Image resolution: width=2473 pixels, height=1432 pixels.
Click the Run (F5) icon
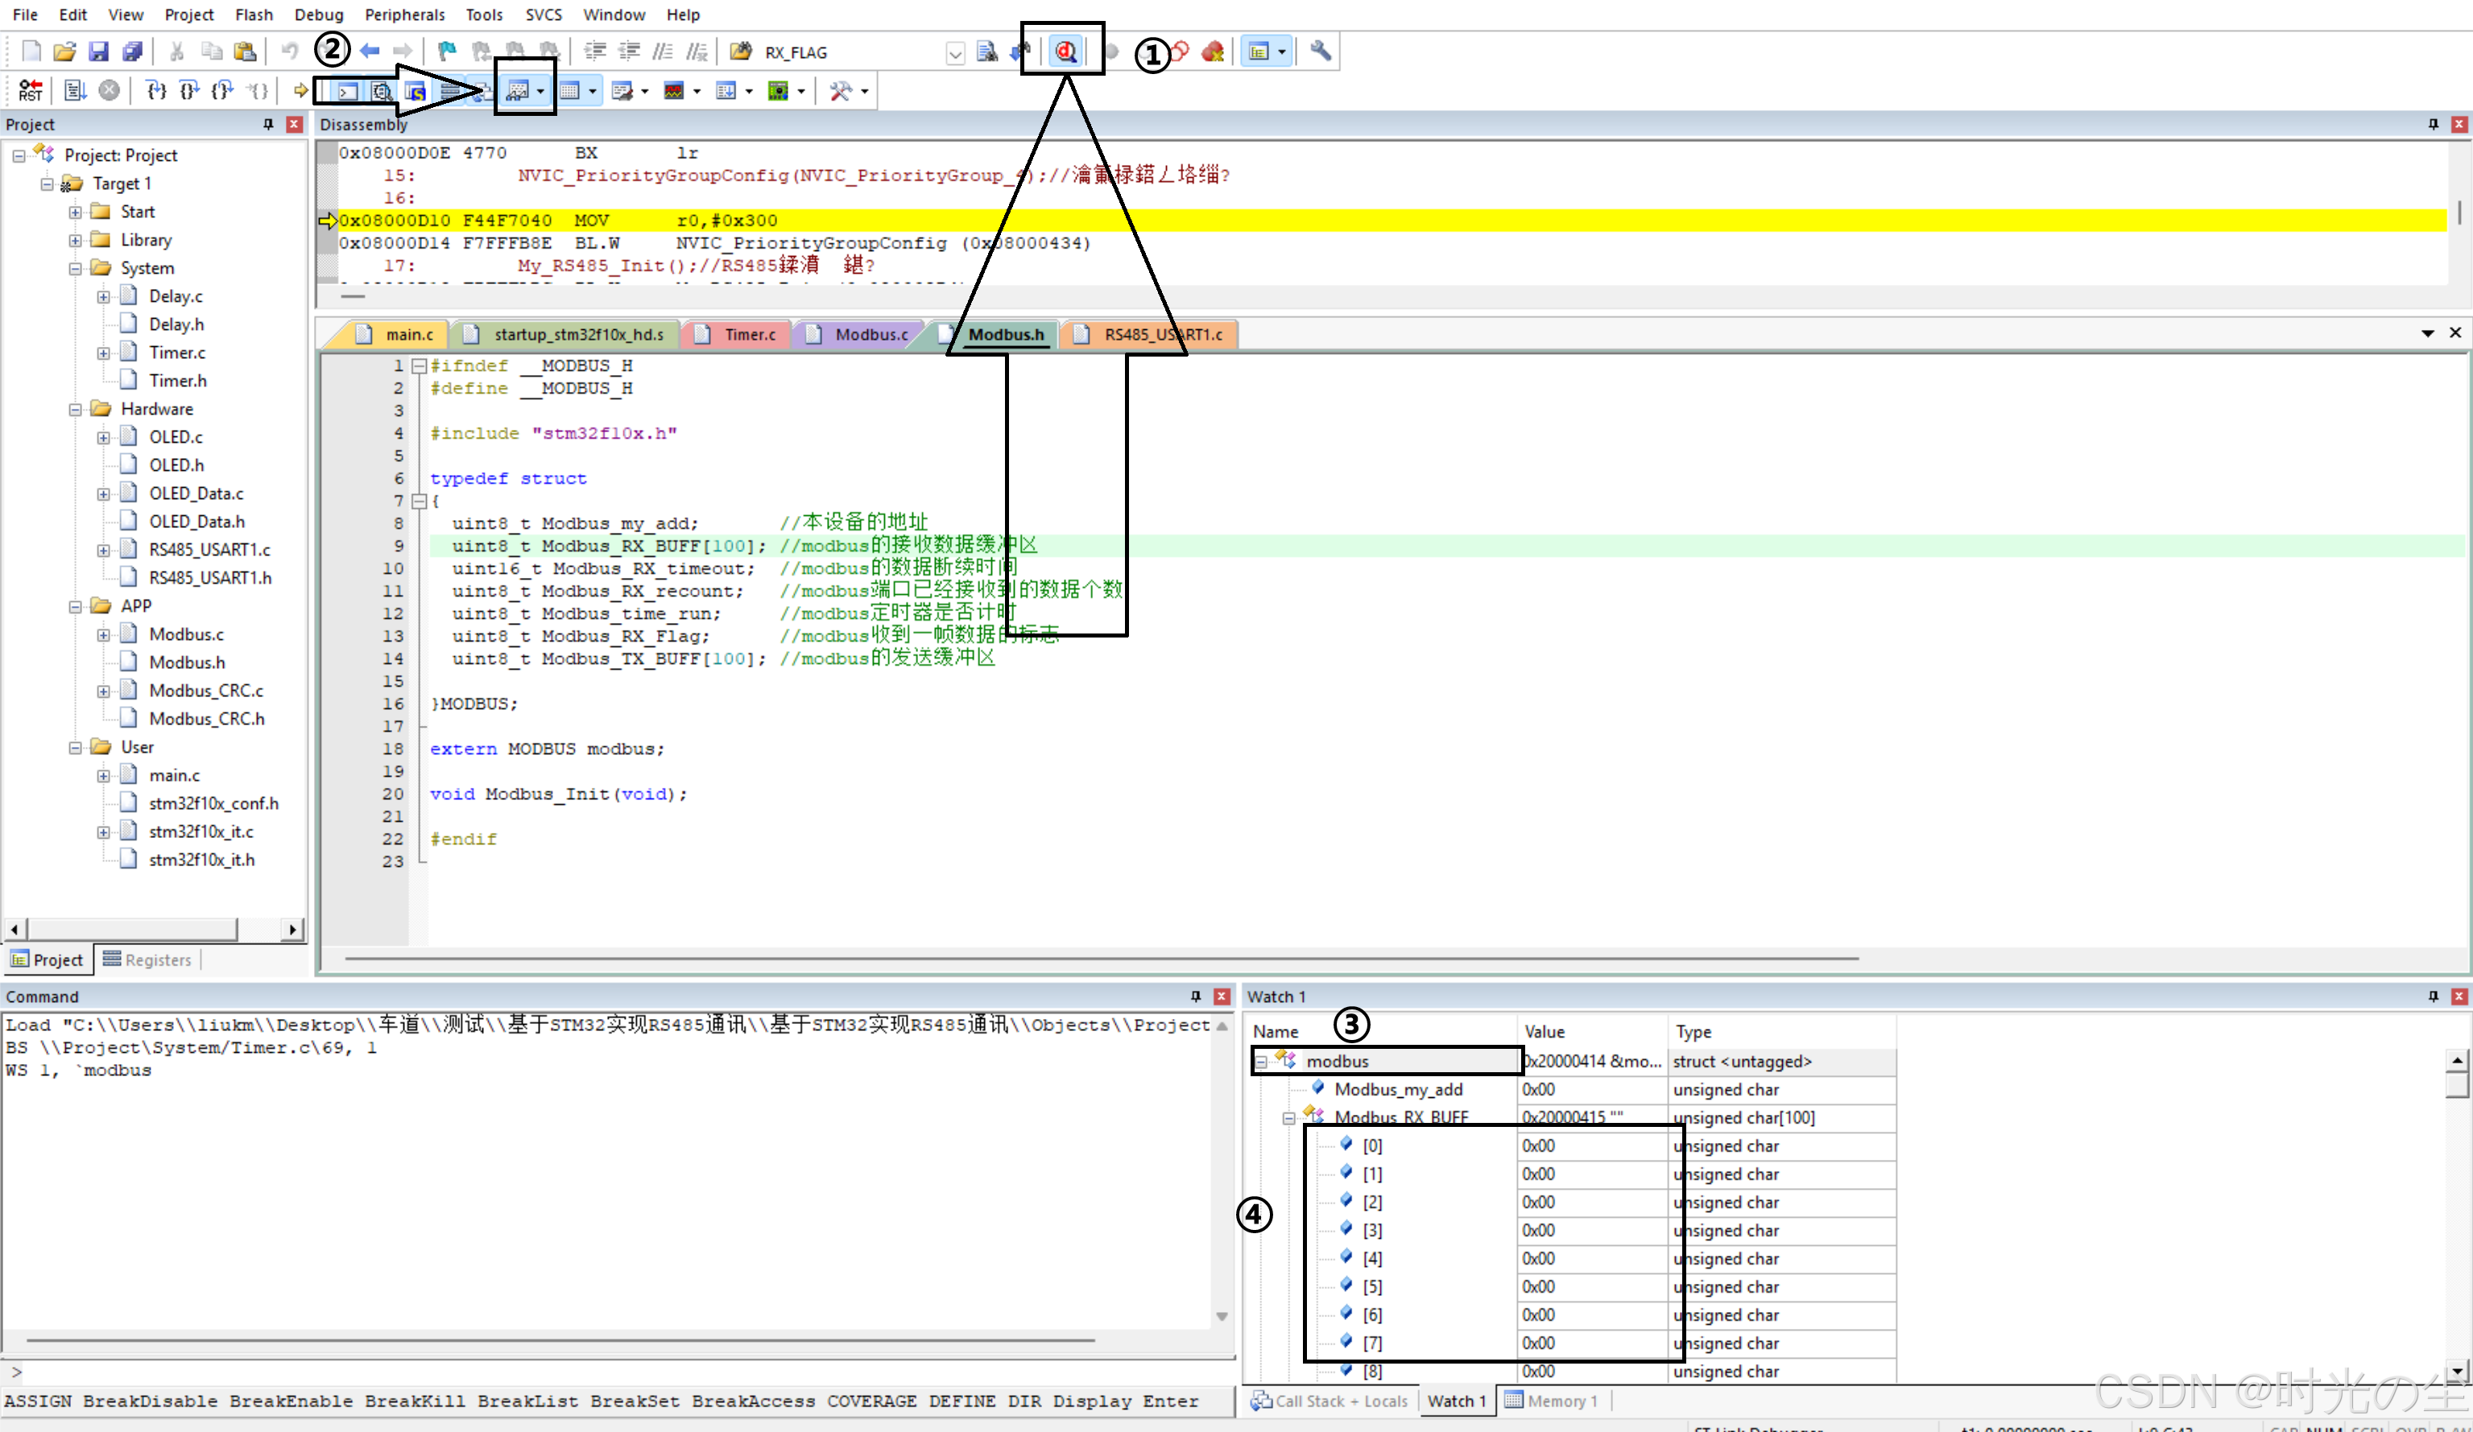point(76,91)
